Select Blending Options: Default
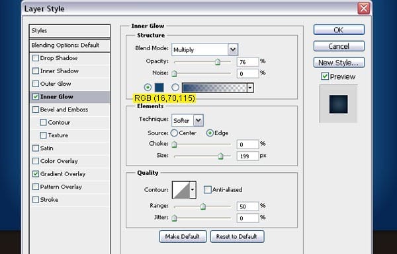The height and width of the screenshot is (254, 397). click(x=69, y=46)
